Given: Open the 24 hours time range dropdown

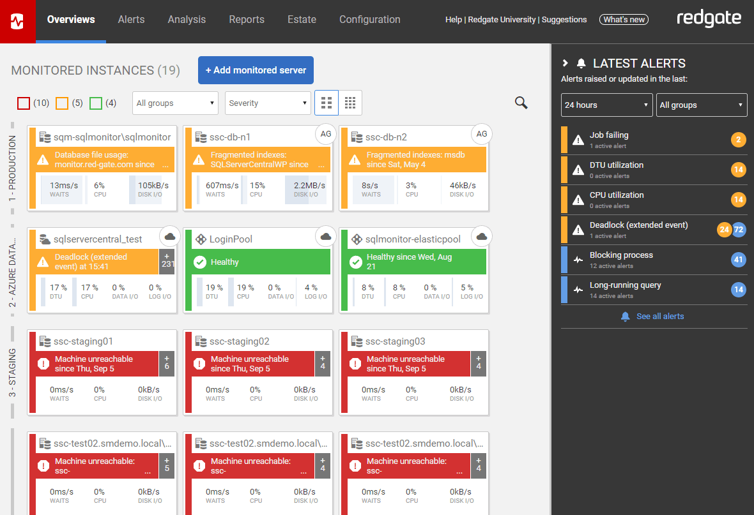Looking at the screenshot, I should 606,105.
